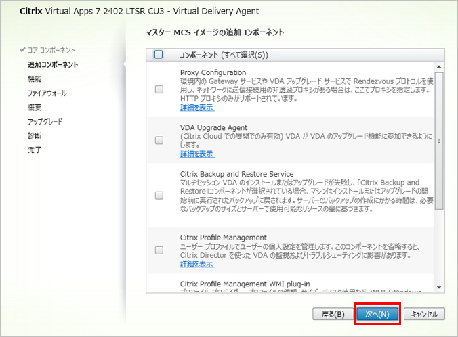
Task: Select the アップグレード sidebar step
Action: 45,122
